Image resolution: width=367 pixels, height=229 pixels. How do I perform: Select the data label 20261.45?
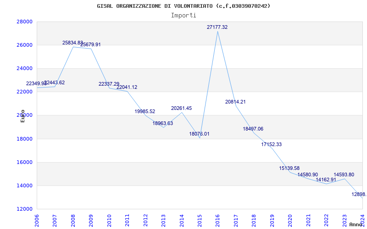click(x=181, y=108)
